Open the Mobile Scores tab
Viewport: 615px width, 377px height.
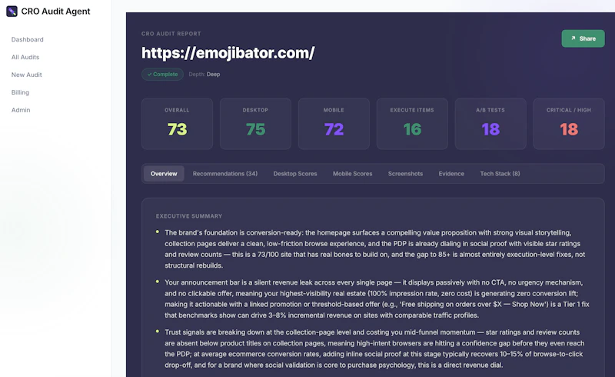353,174
